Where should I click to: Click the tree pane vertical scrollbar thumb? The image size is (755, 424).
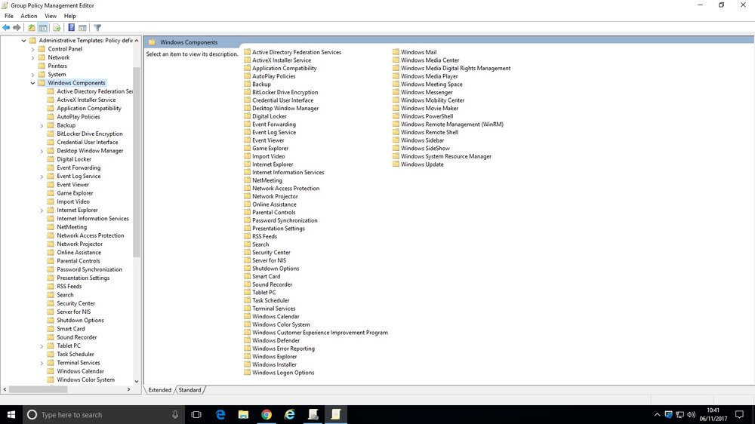point(136,161)
